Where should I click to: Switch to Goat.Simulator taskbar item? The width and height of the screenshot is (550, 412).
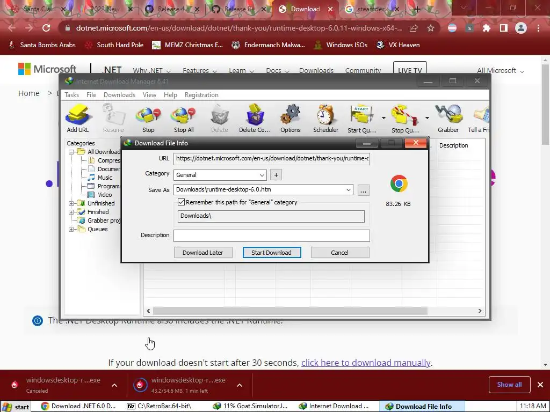(x=250, y=407)
